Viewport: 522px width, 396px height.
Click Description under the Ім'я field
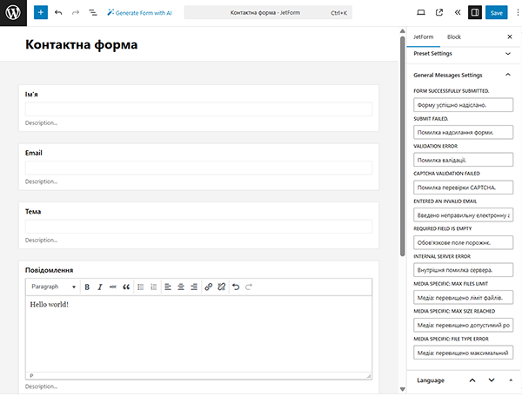coord(41,123)
